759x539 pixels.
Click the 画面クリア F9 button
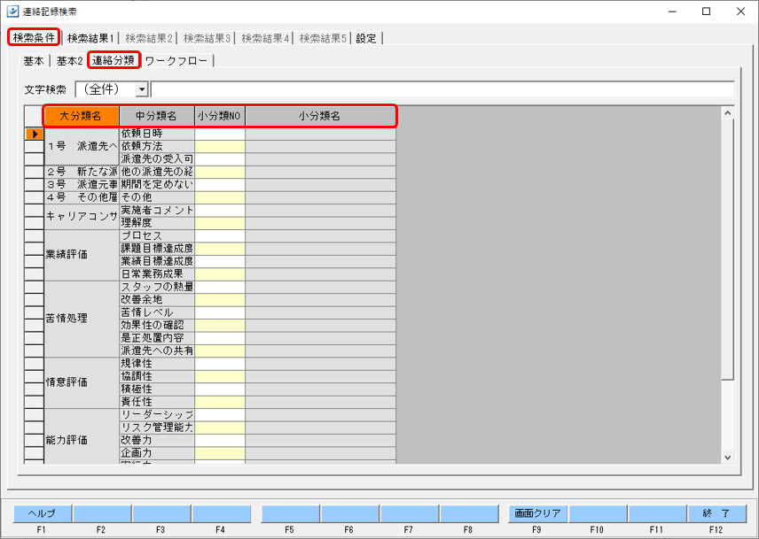537,513
